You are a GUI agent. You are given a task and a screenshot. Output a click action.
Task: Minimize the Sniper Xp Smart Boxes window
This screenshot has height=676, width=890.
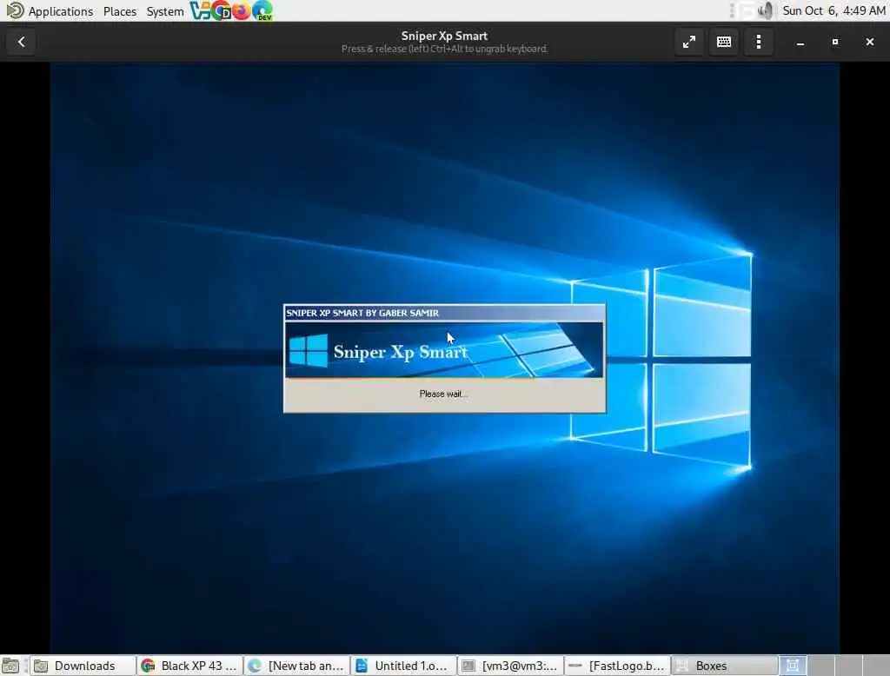(x=800, y=42)
